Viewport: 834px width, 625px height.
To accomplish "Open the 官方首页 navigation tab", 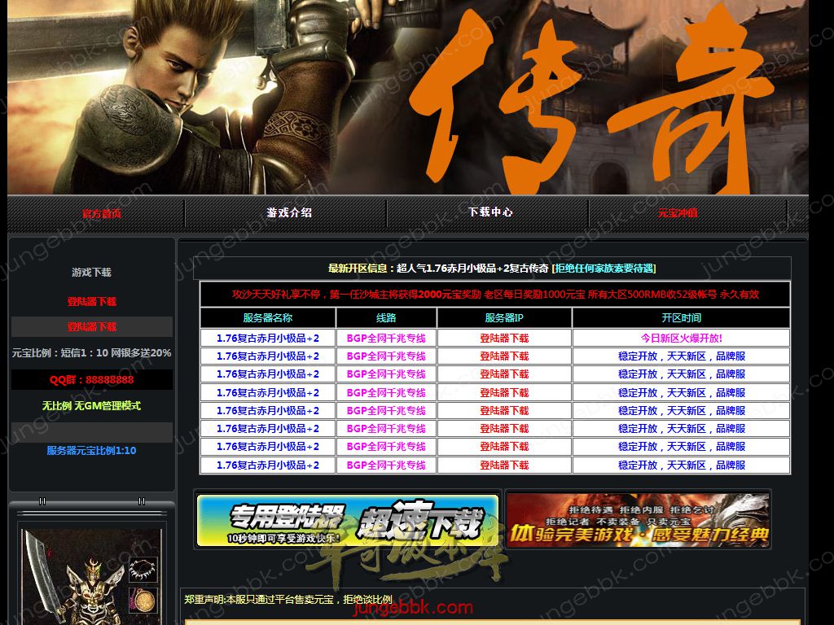I will pos(102,214).
